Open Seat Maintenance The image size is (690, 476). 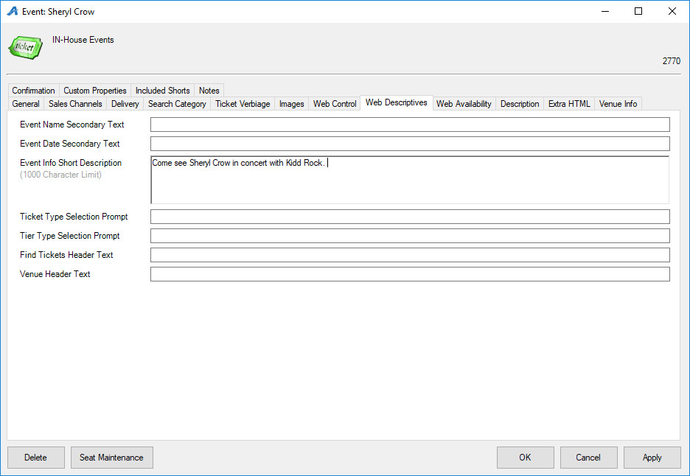[x=112, y=458]
